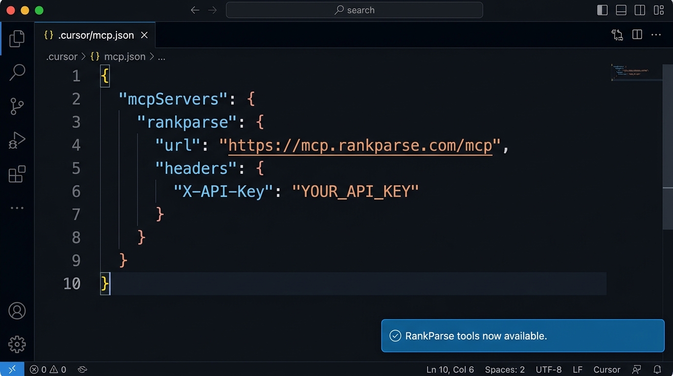
Task: Click the RankParse tools now available notification
Action: (523, 336)
